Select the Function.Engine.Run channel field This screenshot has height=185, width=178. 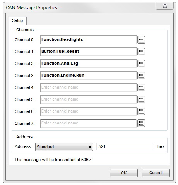pos(88,76)
